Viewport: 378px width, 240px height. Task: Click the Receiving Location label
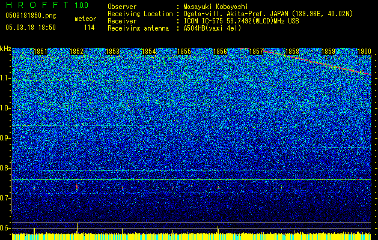140,14
